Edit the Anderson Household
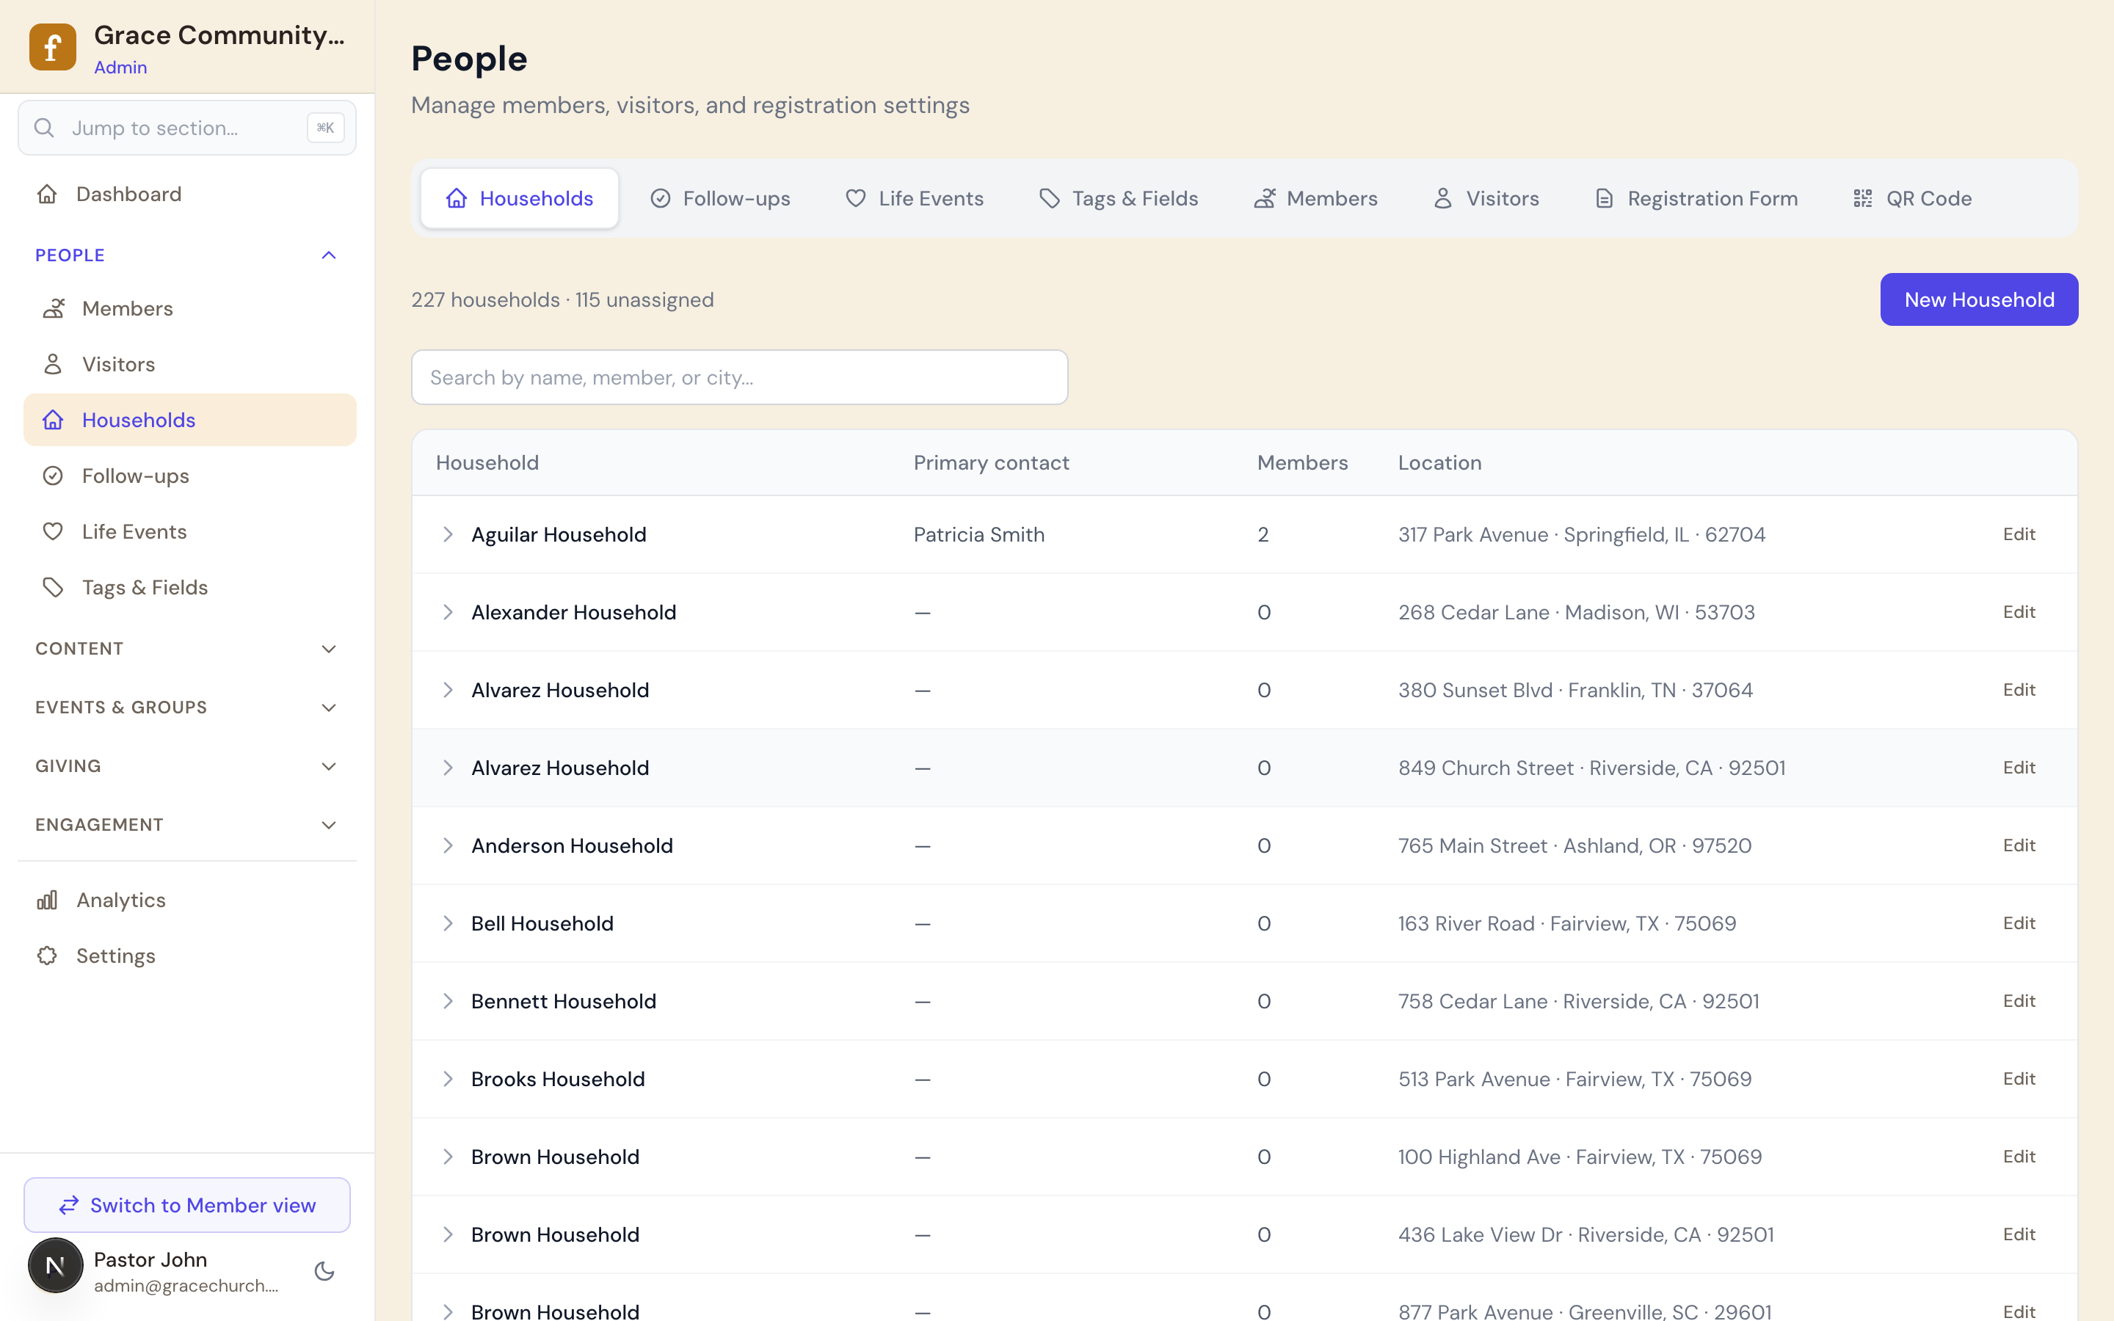This screenshot has width=2114, height=1321. 2019,845
